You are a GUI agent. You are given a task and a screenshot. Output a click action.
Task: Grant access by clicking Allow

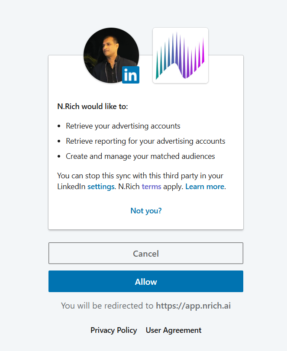(x=146, y=281)
